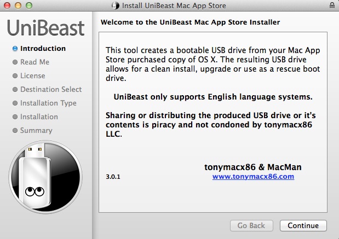Click the paragraph starting 'Sharing or distributing'
The image size is (339, 239).
click(211, 125)
